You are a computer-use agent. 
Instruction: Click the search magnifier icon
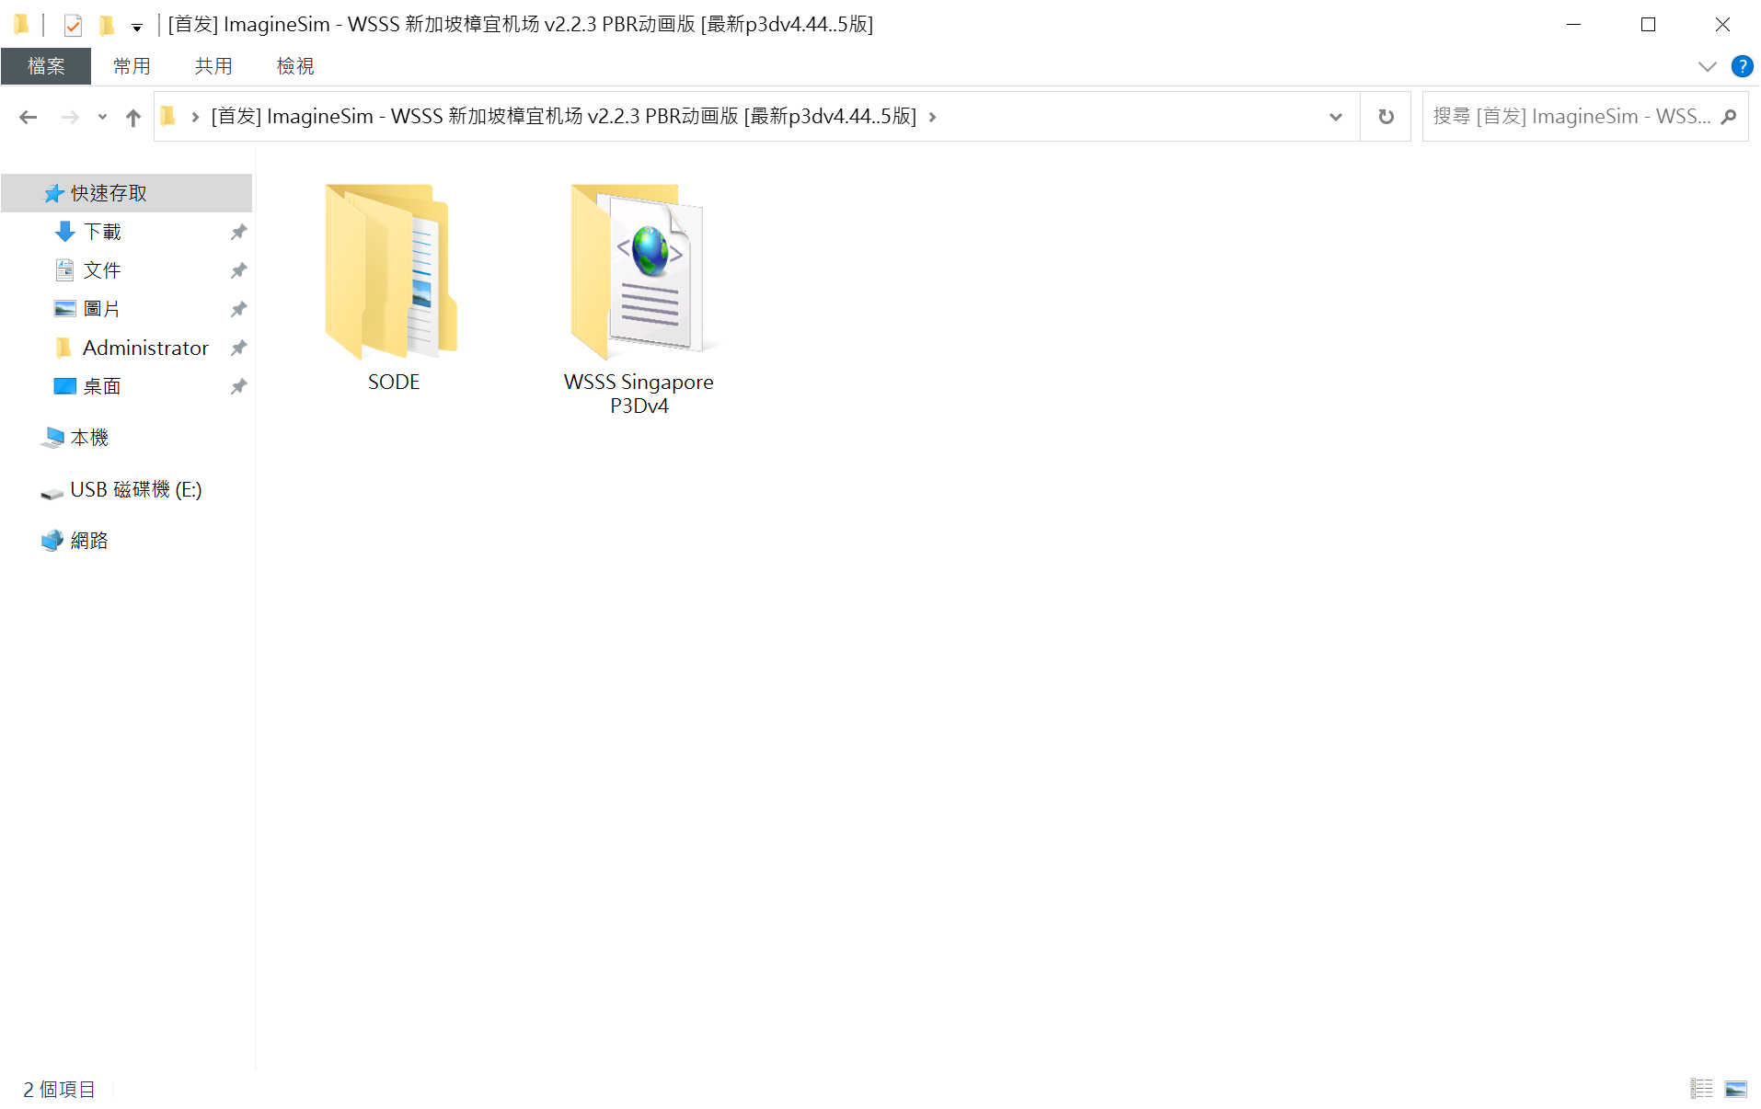tap(1729, 117)
